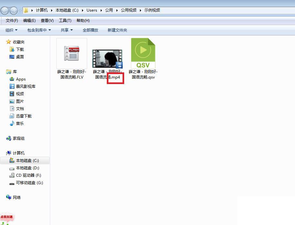Open the 共享 dropdown in toolbar
The width and height of the screenshot is (295, 225).
pos(67,30)
